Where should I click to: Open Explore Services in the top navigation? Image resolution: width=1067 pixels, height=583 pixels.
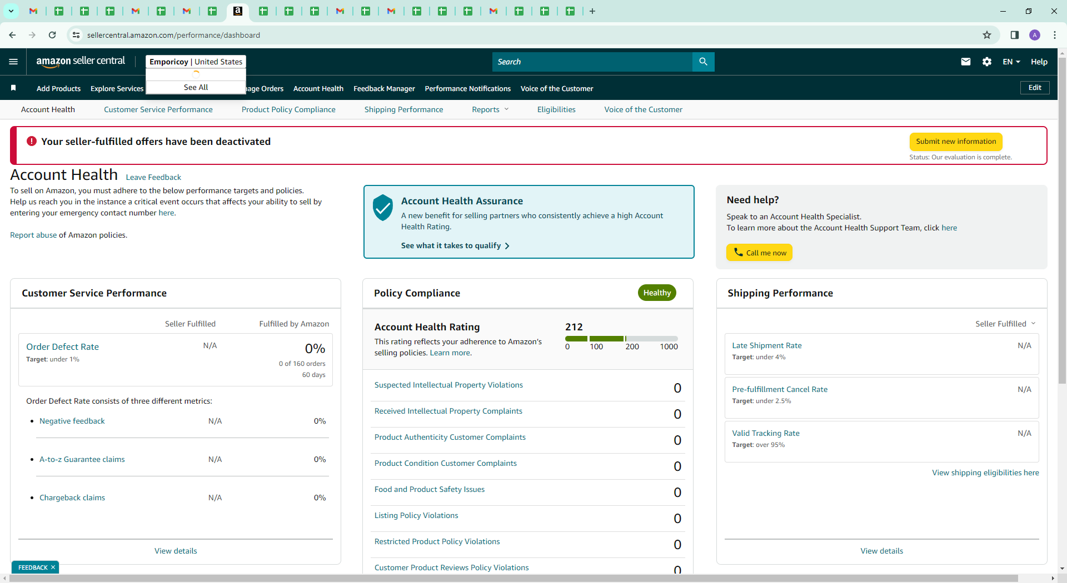coord(117,88)
